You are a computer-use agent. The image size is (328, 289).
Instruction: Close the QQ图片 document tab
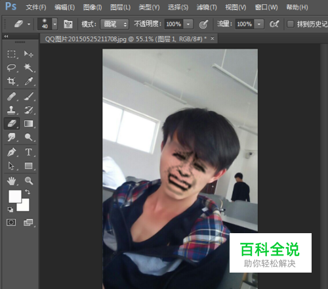[x=213, y=39]
